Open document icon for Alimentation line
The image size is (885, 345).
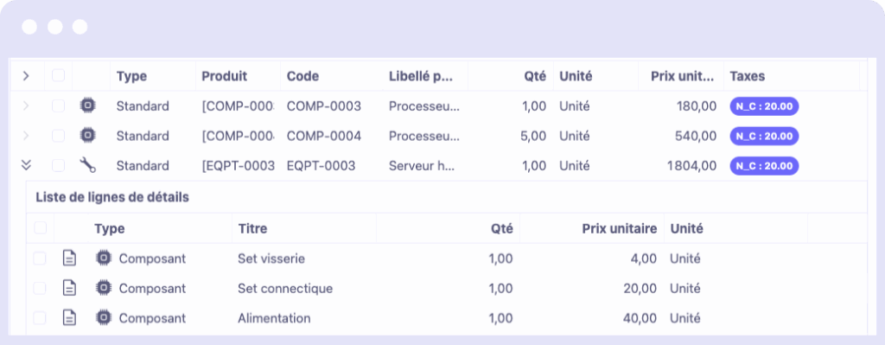[69, 318]
